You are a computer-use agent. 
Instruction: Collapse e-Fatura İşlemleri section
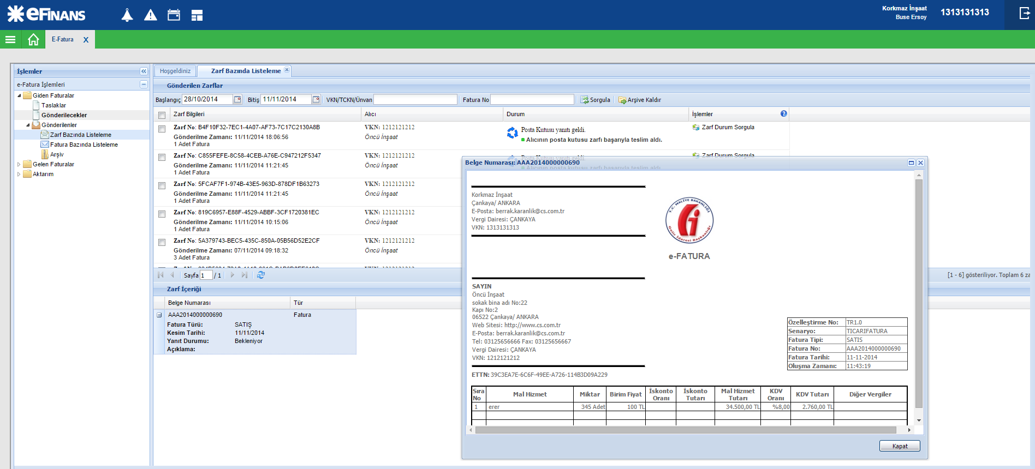(144, 84)
